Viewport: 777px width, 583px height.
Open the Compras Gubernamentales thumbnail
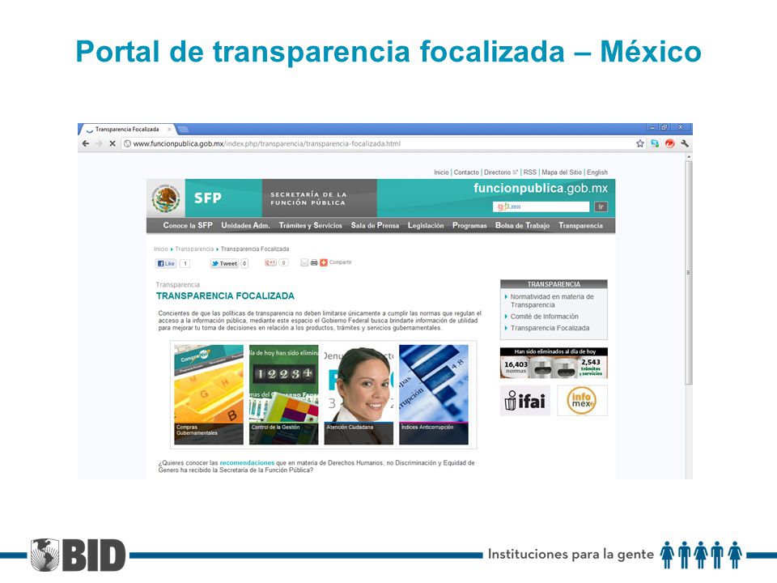[209, 394]
